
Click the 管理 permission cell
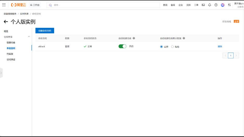(x=67, y=47)
